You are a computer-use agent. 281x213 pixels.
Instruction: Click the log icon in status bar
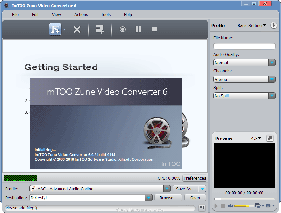pyautogui.click(x=202, y=207)
